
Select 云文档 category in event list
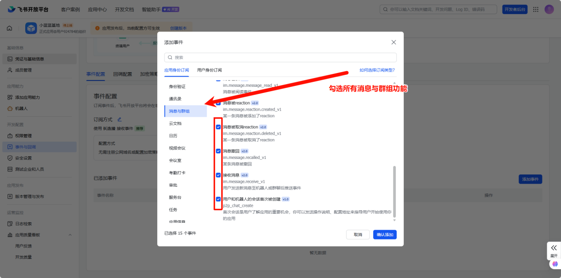point(175,124)
